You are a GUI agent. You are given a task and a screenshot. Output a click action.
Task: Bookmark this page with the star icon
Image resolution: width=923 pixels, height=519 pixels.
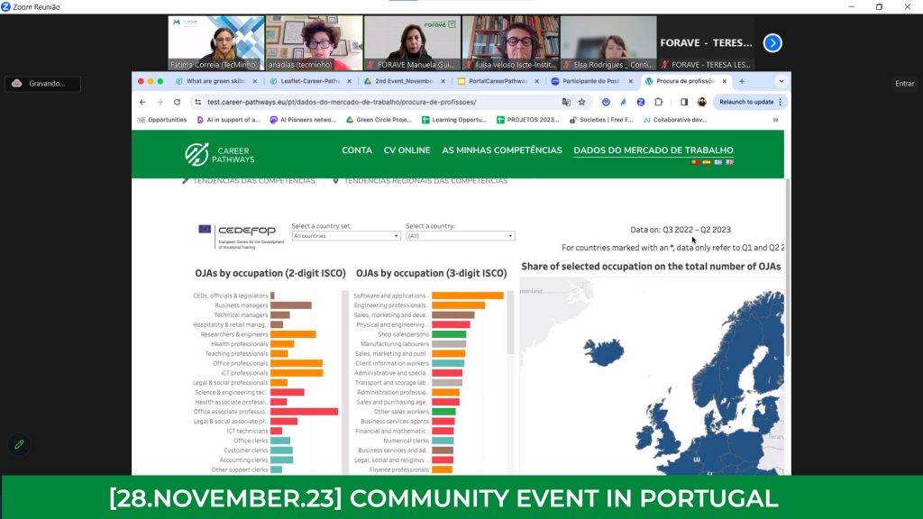581,102
